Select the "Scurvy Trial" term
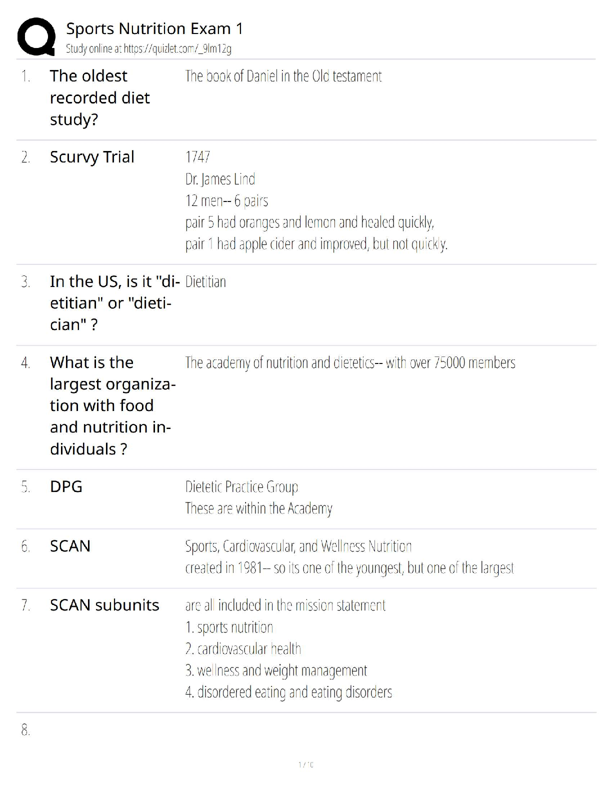612x792 pixels. pos(92,157)
